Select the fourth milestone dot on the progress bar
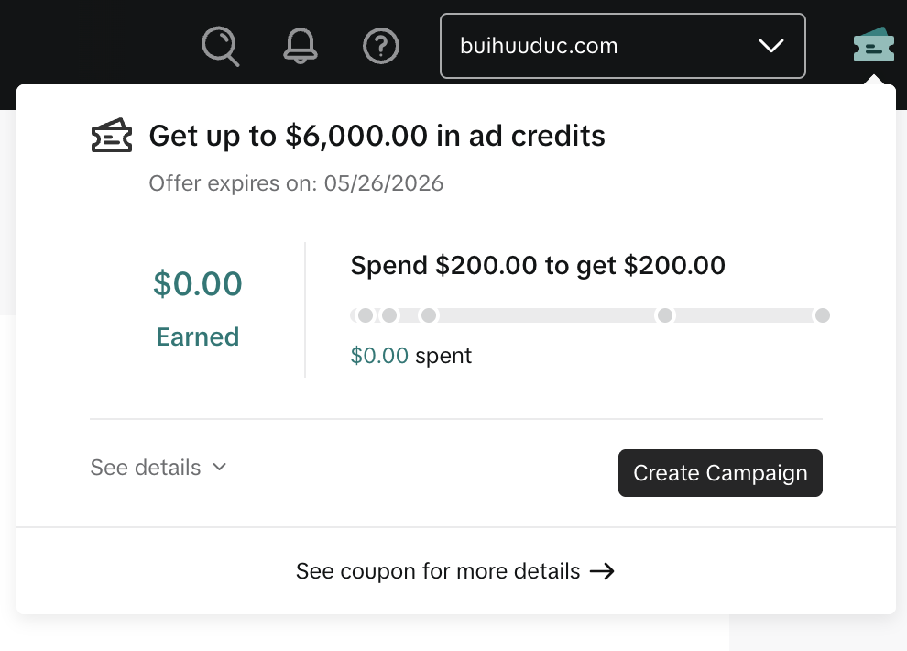The image size is (907, 651). (x=665, y=315)
